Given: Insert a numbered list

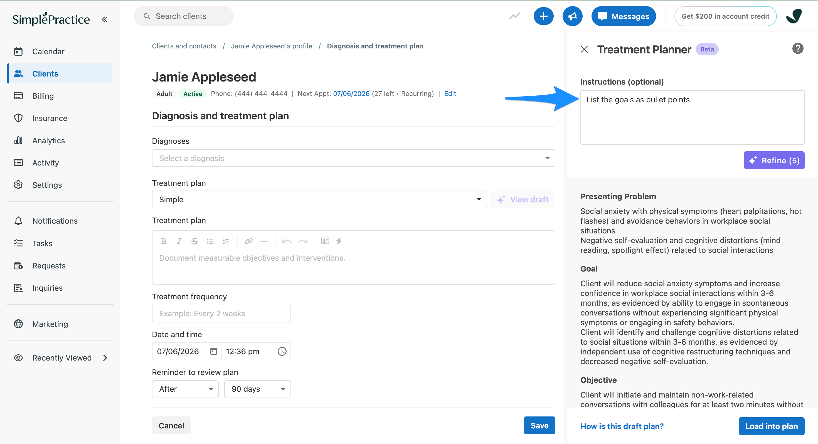Looking at the screenshot, I should [226, 241].
